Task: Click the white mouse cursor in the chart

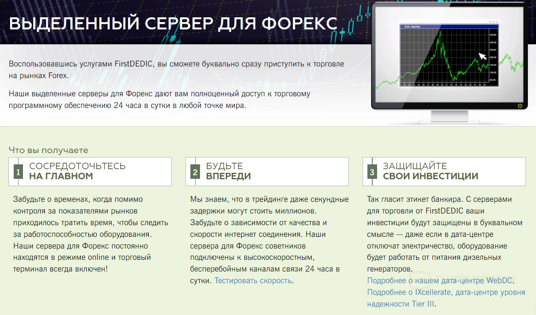Action: [482, 56]
